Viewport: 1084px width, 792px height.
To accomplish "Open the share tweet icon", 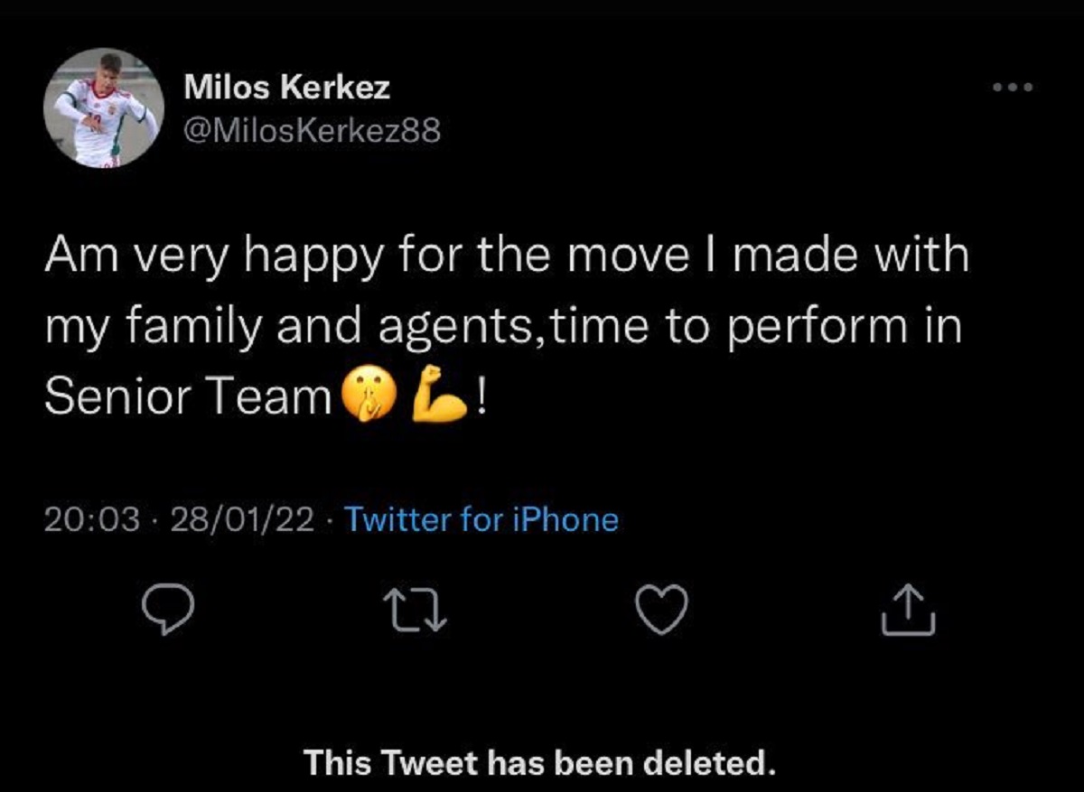I will (x=906, y=610).
